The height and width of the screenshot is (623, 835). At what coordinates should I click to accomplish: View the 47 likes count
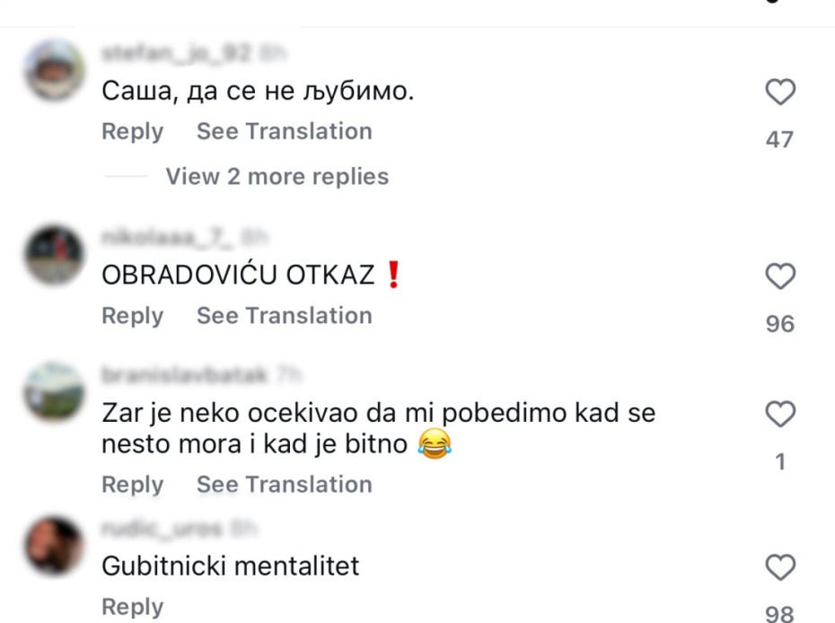pos(780,139)
